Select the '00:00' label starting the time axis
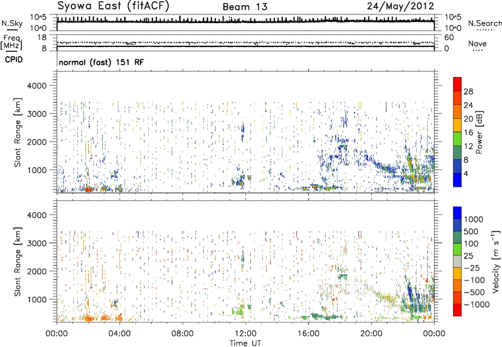 (56, 334)
